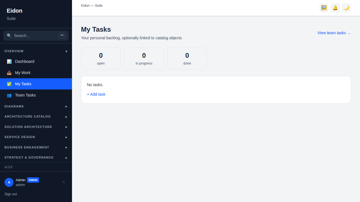Click the picture icon in the top bar
Viewport: 360px width, 202px height.
(324, 8)
